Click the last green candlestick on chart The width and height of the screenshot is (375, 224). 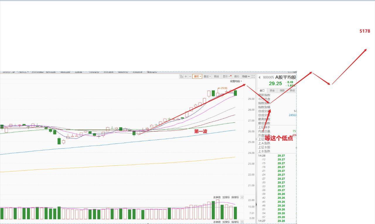[x=235, y=93]
